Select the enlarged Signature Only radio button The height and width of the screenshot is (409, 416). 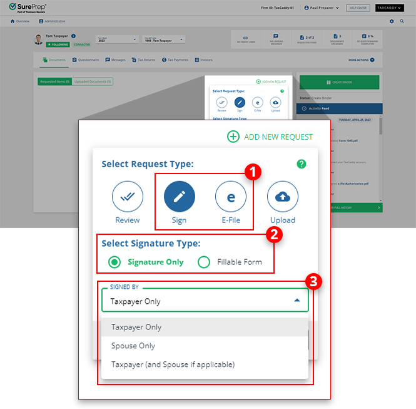pyautogui.click(x=114, y=262)
